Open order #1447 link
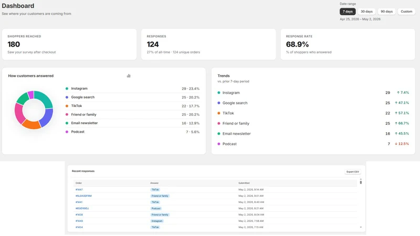The image size is (420, 236). click(x=79, y=189)
